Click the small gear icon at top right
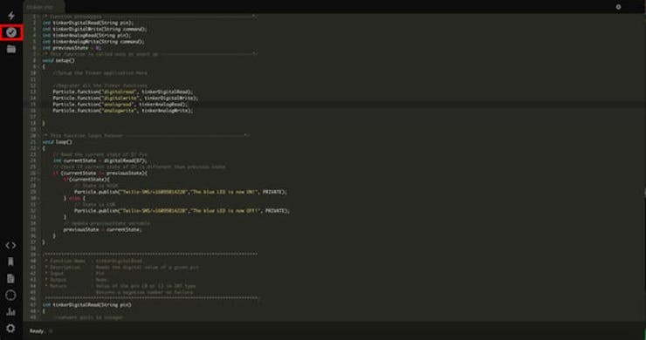This screenshot has width=646, height=340. tap(618, 7)
